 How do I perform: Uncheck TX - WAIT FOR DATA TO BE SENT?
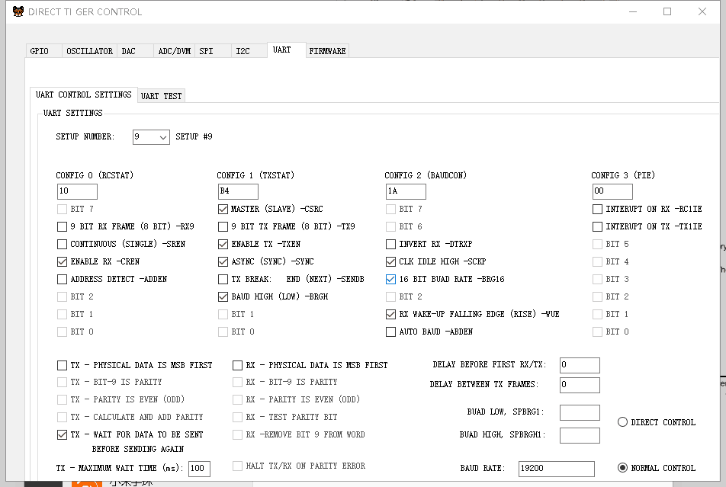click(x=62, y=434)
